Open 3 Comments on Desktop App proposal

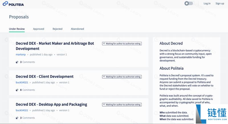[x=27, y=118]
